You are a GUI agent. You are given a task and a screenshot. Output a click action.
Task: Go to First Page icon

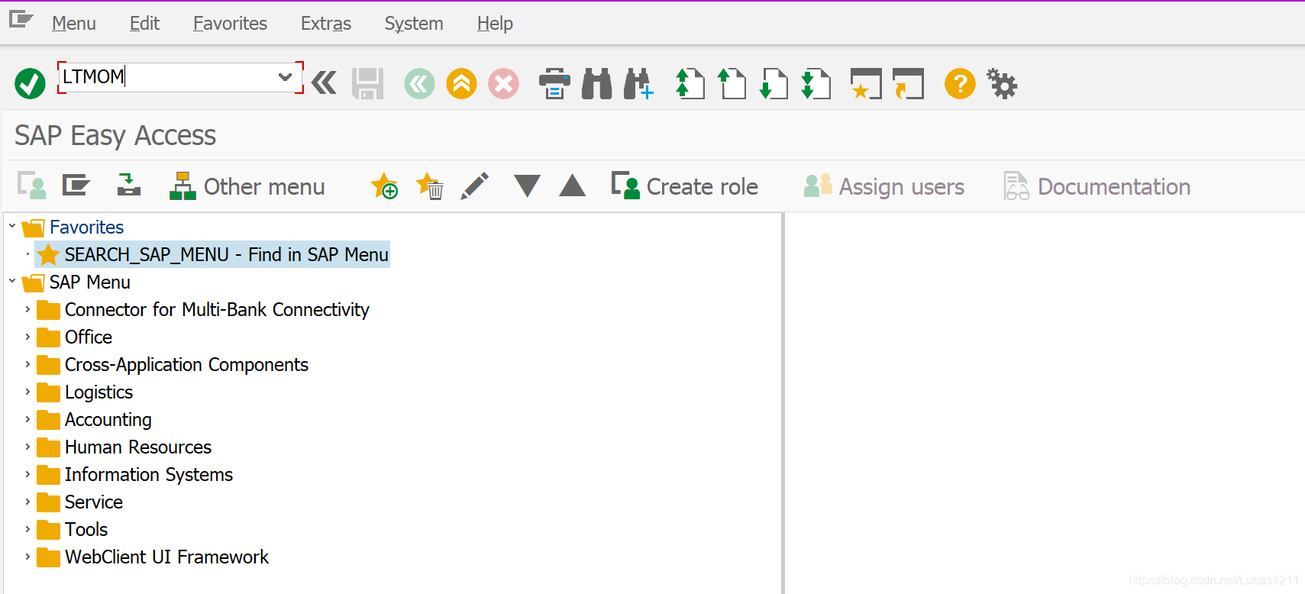(690, 83)
